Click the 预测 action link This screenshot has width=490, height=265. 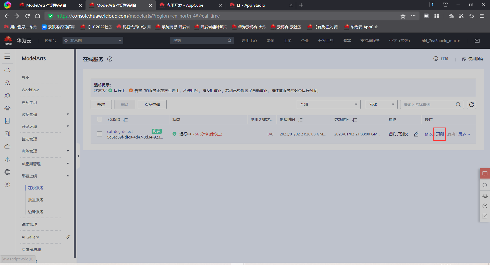pyautogui.click(x=440, y=134)
